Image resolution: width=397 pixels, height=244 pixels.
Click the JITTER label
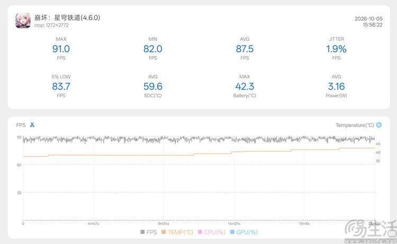[x=336, y=39]
